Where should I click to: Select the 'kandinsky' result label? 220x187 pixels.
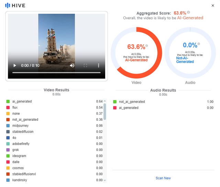point(20,180)
